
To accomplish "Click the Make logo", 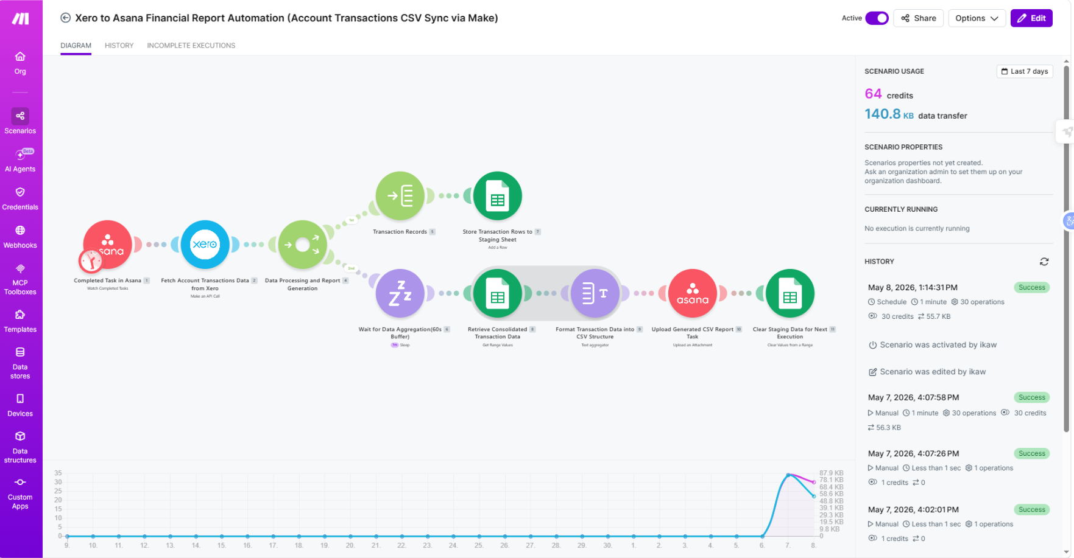I will tap(20, 19).
